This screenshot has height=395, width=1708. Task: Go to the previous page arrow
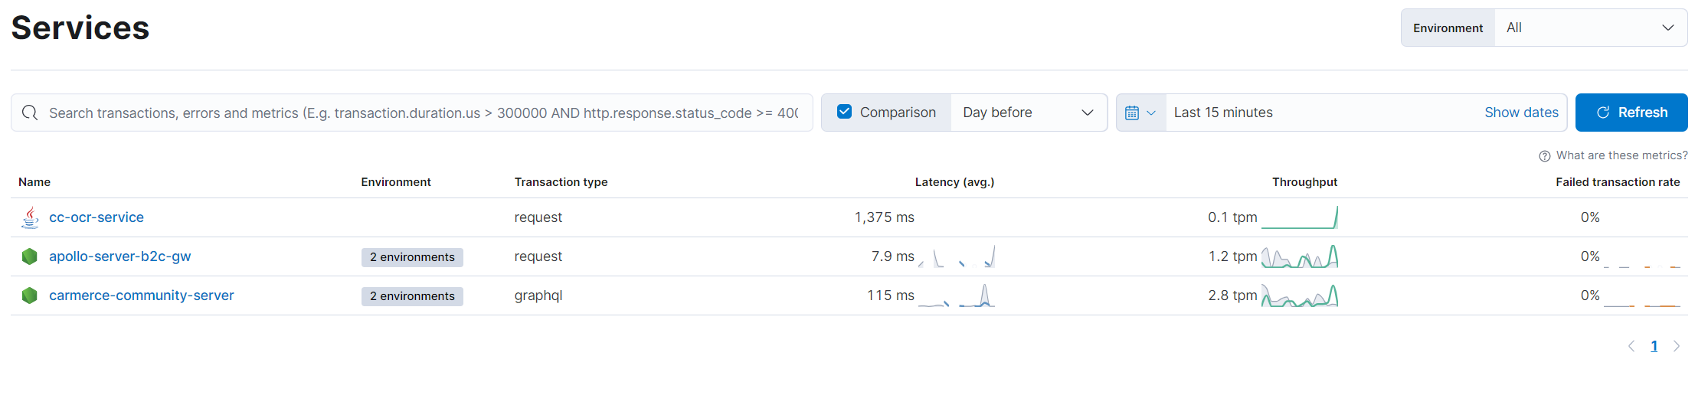point(1631,346)
